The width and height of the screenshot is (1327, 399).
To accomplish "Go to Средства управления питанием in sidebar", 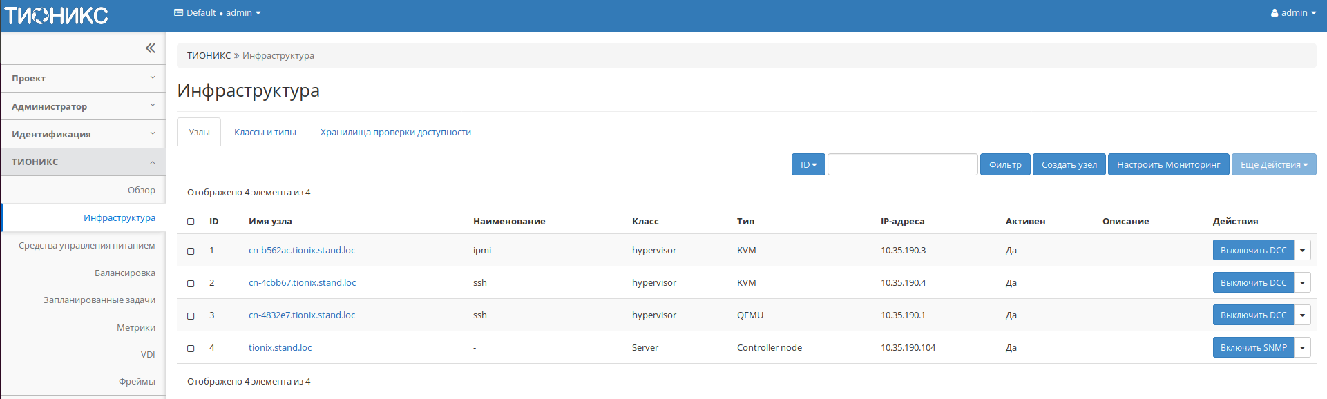I will (86, 245).
